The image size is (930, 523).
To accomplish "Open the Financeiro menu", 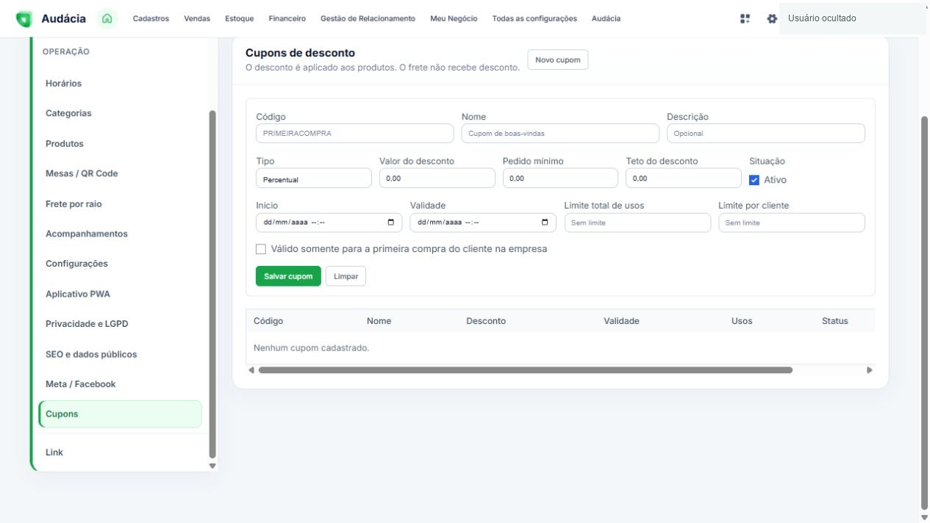I will pos(287,18).
